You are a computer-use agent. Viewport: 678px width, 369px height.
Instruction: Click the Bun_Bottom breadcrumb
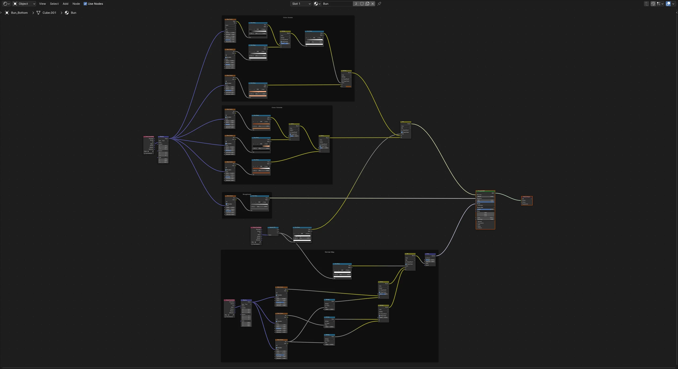click(19, 13)
